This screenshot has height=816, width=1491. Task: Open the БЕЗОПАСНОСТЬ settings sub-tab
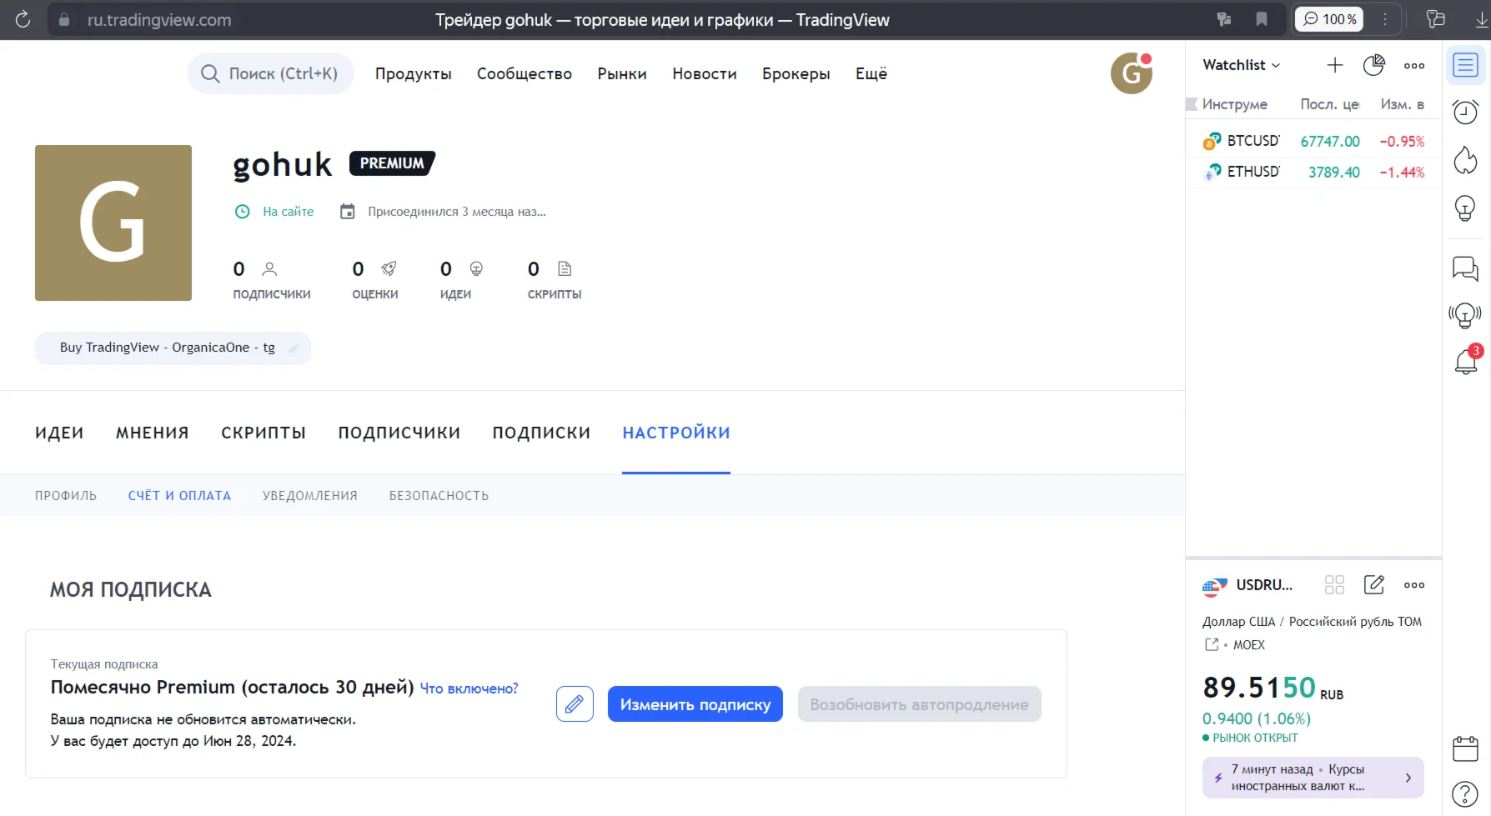pos(439,496)
